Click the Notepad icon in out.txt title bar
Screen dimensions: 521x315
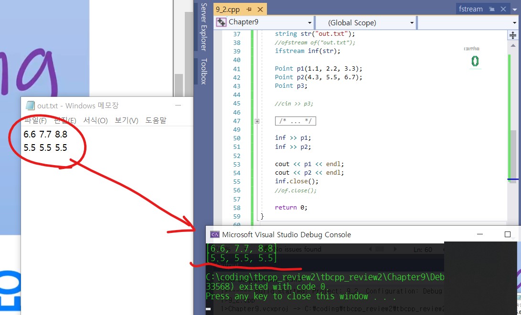tap(30, 105)
